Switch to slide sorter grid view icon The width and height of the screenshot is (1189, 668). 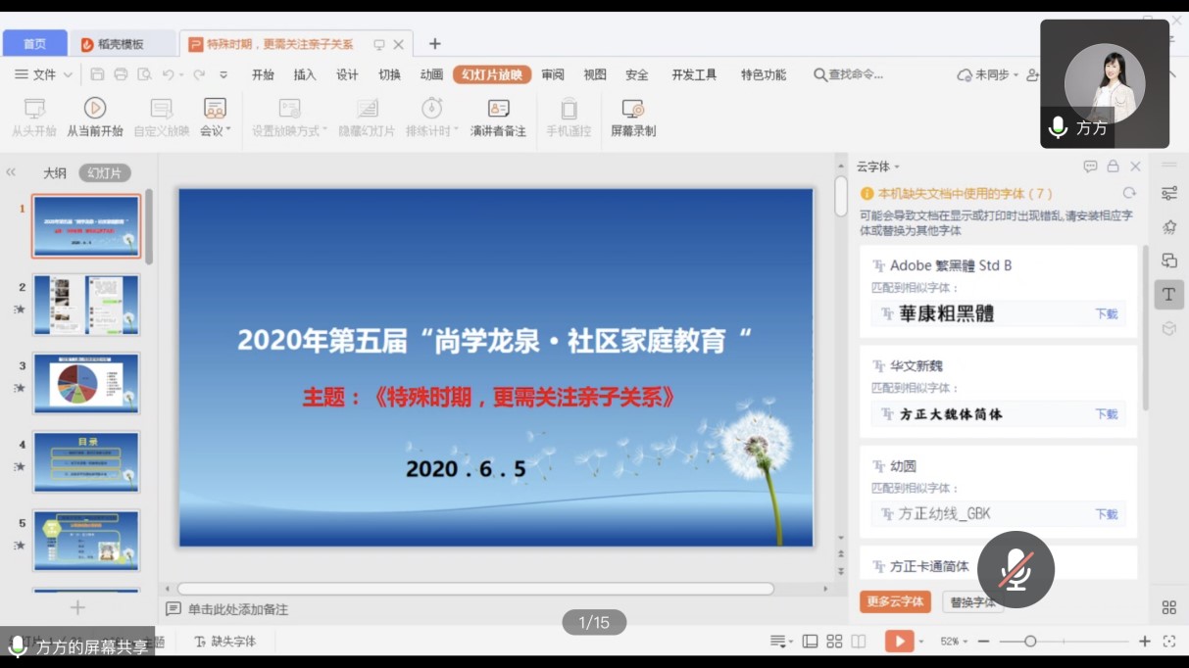(834, 642)
